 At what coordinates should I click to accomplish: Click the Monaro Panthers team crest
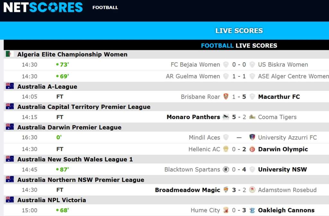tap(226, 117)
